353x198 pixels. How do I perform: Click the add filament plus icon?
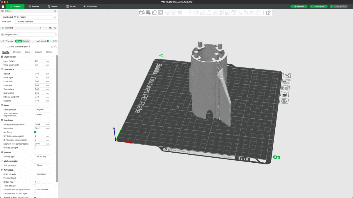pos(40,28)
